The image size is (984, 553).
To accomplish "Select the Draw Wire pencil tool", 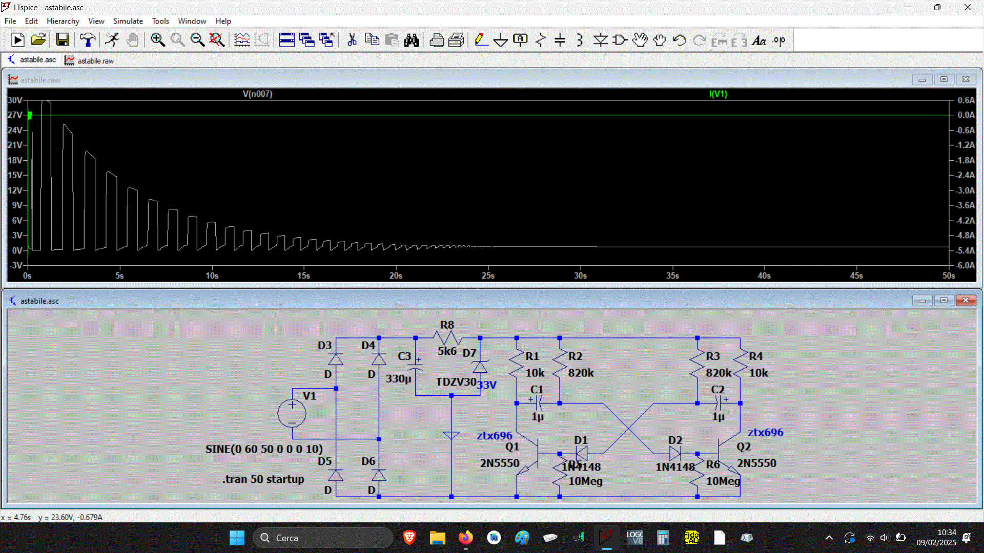I will point(481,40).
